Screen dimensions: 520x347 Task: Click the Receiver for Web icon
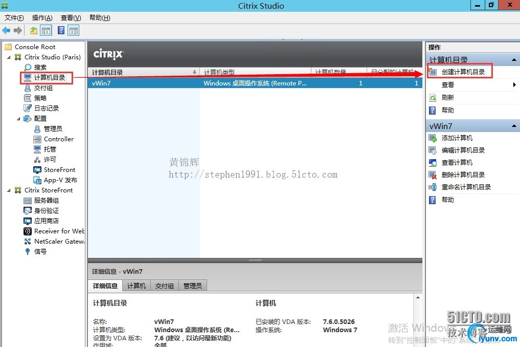pos(28,231)
